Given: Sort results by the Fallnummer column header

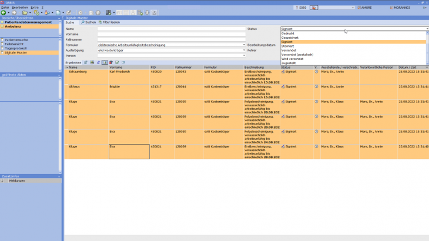Looking at the screenshot, I should pyautogui.click(x=183, y=68).
